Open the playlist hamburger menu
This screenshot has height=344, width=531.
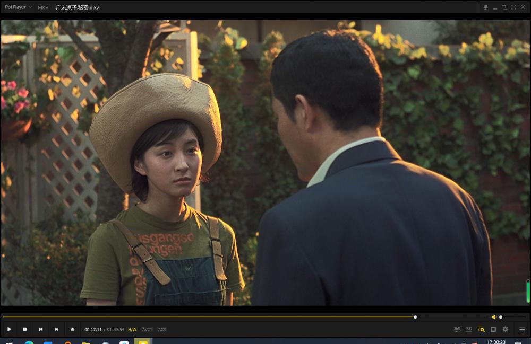click(x=522, y=329)
